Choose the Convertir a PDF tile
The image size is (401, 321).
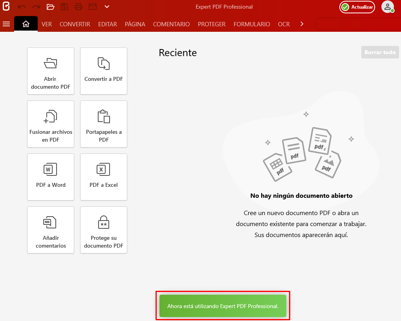click(104, 71)
